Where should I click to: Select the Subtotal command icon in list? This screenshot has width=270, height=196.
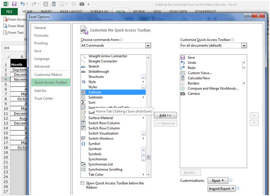click(83, 92)
